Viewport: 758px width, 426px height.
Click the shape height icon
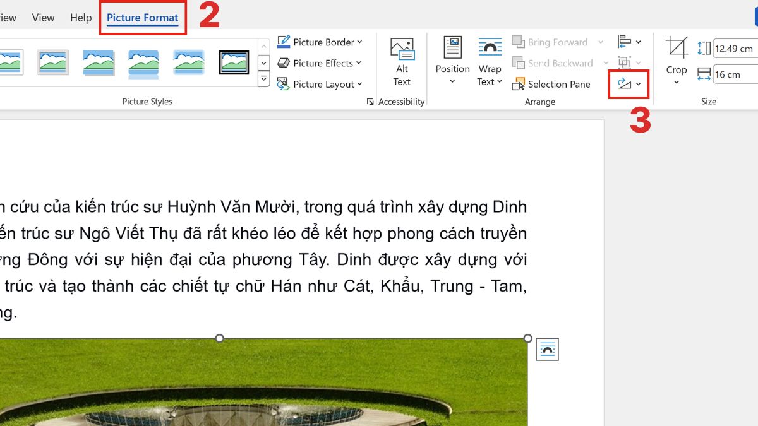[x=704, y=49]
